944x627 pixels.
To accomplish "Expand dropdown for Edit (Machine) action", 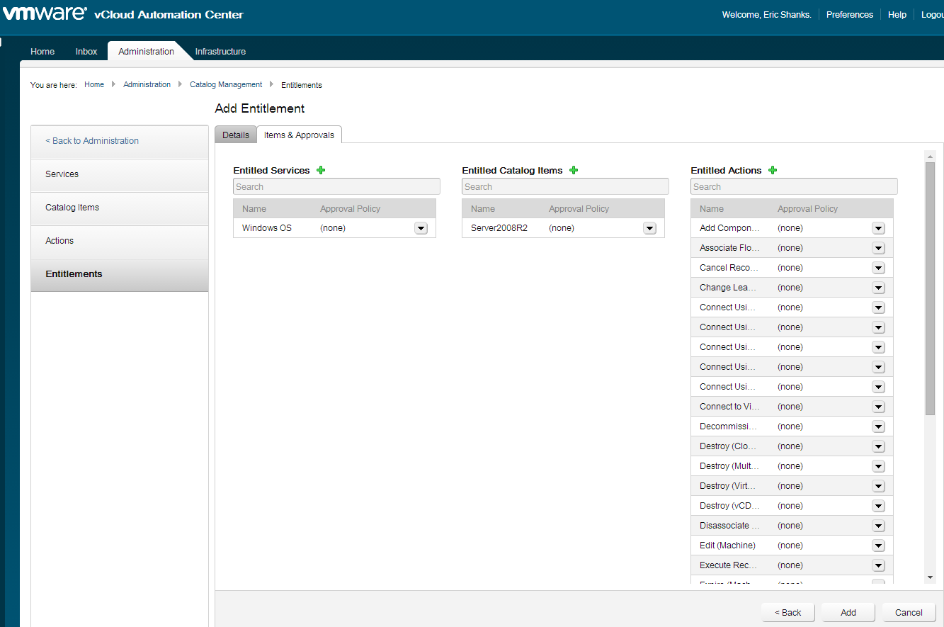I will click(x=878, y=546).
